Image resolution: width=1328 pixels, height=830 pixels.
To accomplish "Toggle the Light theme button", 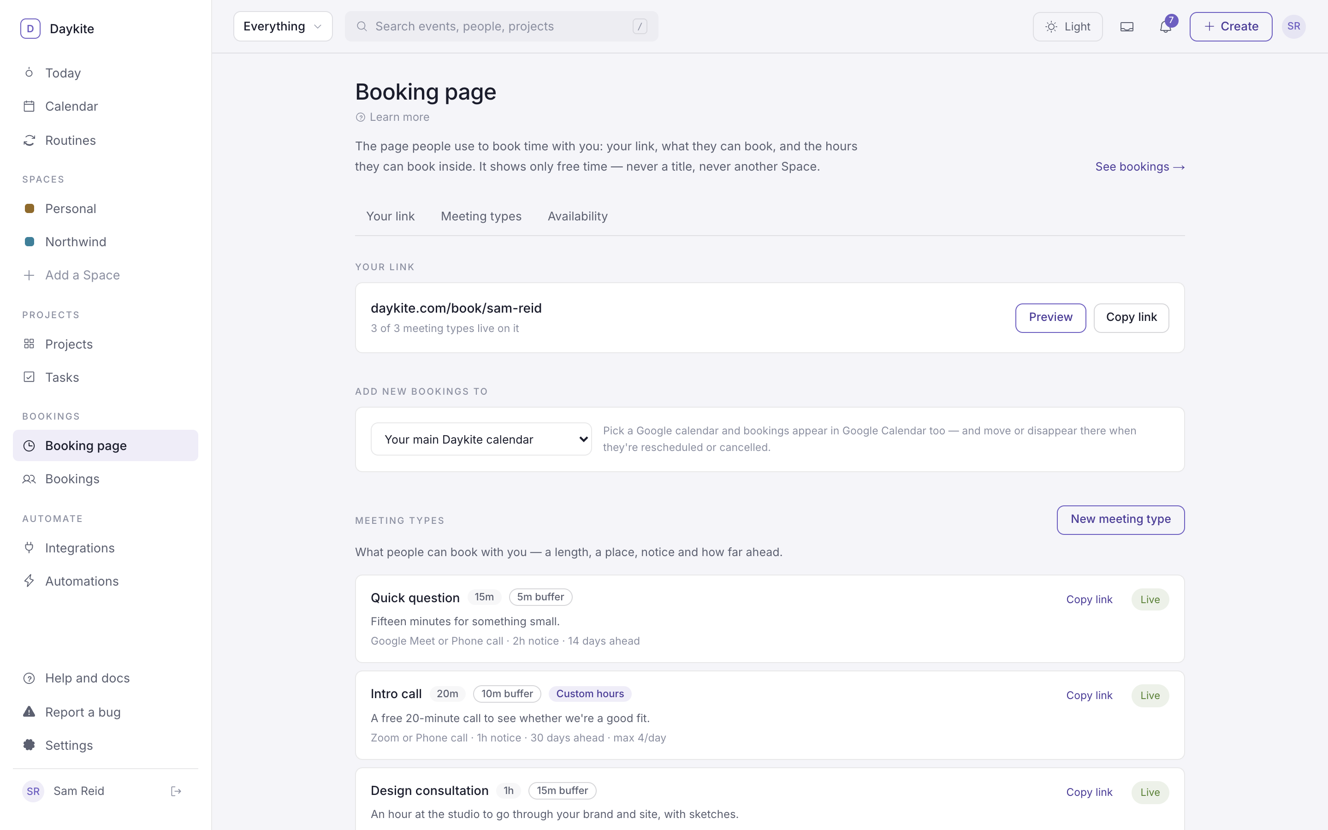I will pos(1067,26).
